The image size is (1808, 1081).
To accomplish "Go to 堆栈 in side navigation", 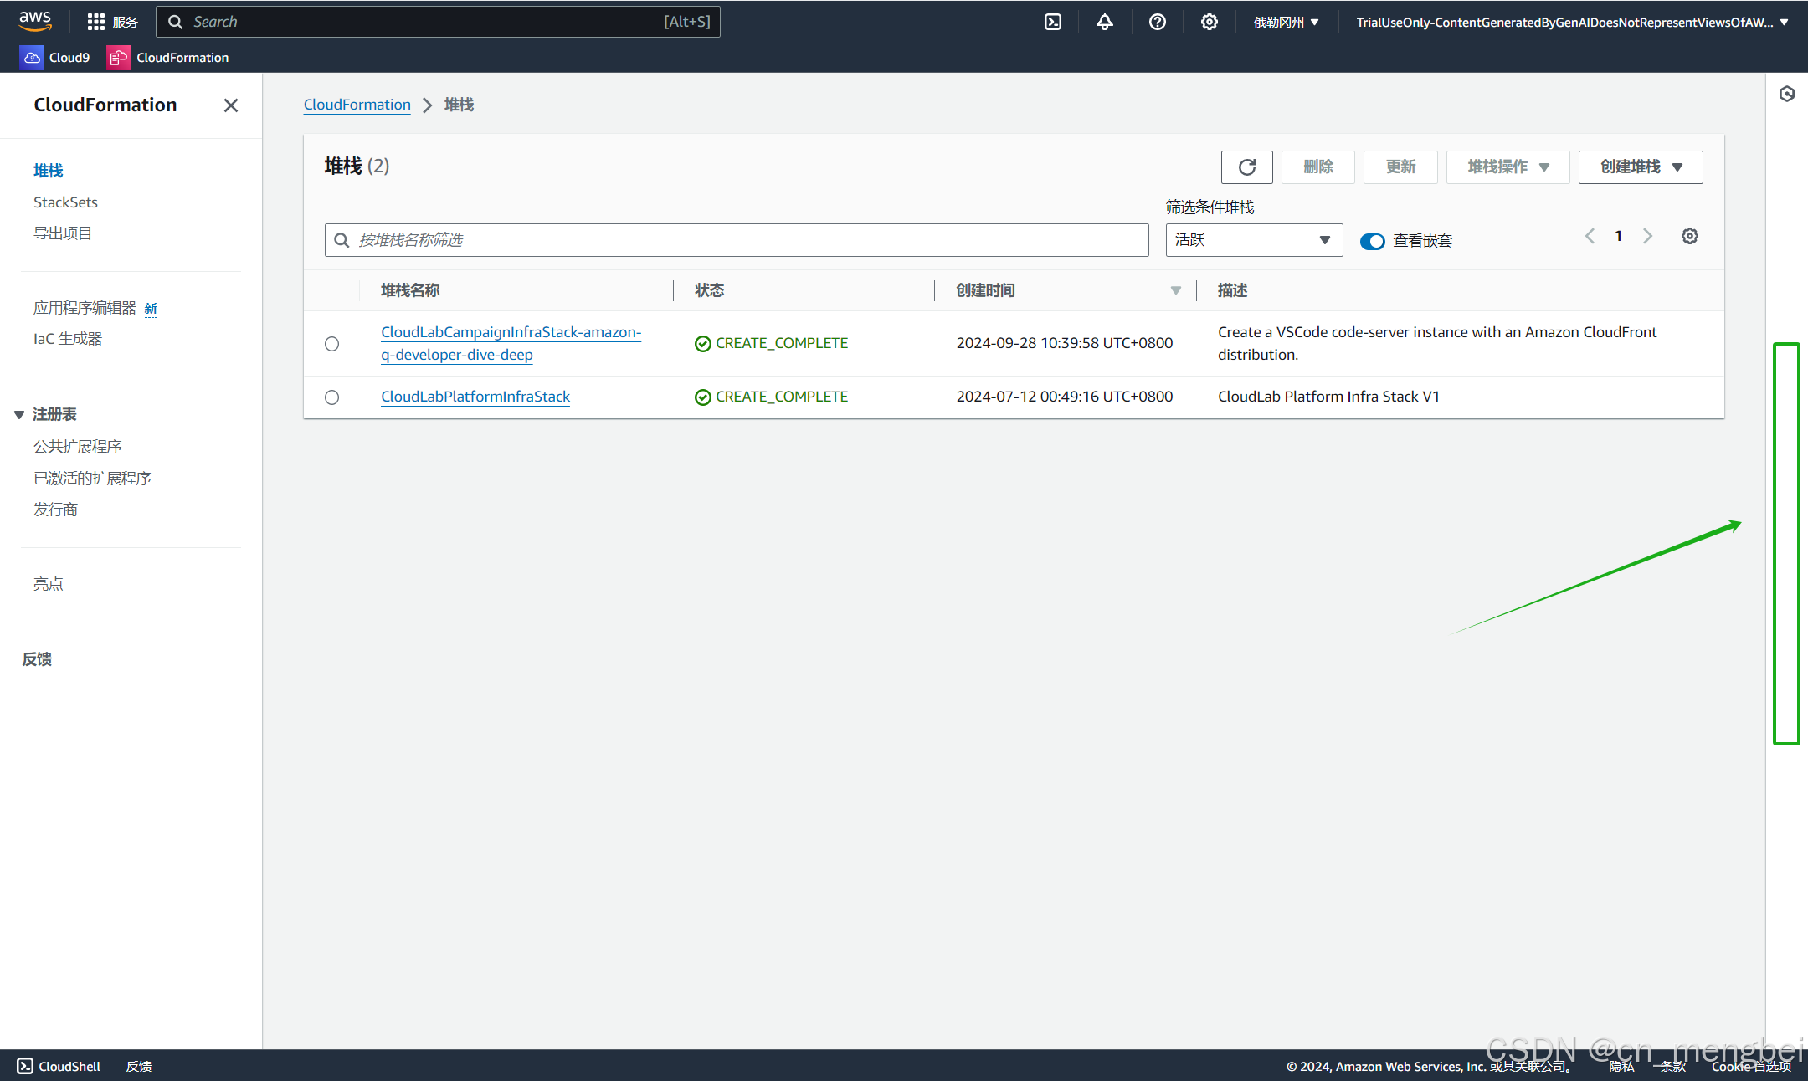I will click(x=49, y=171).
